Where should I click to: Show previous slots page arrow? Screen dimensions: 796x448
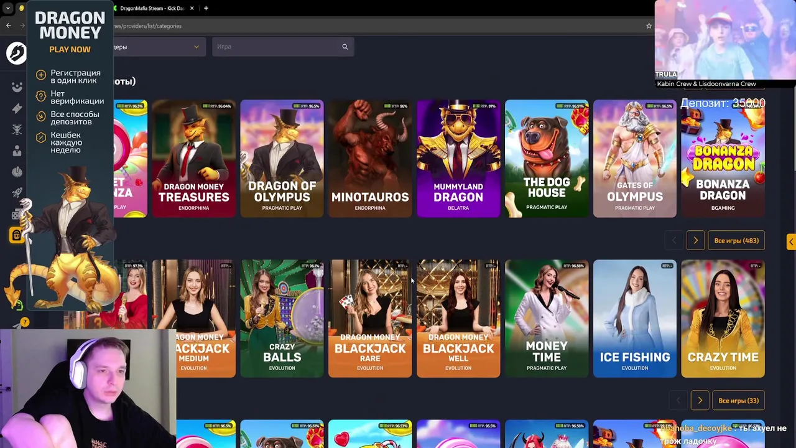(x=673, y=240)
